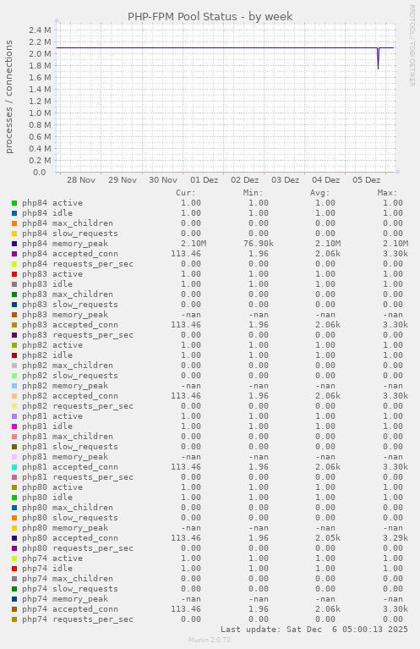420x649 pixels.
Task: Click php80 accepted_conn legend label
Action: coord(70,538)
